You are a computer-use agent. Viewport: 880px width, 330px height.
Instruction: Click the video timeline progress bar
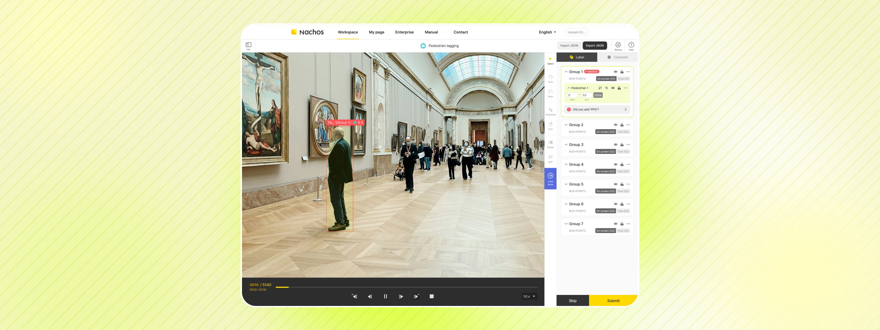407,287
